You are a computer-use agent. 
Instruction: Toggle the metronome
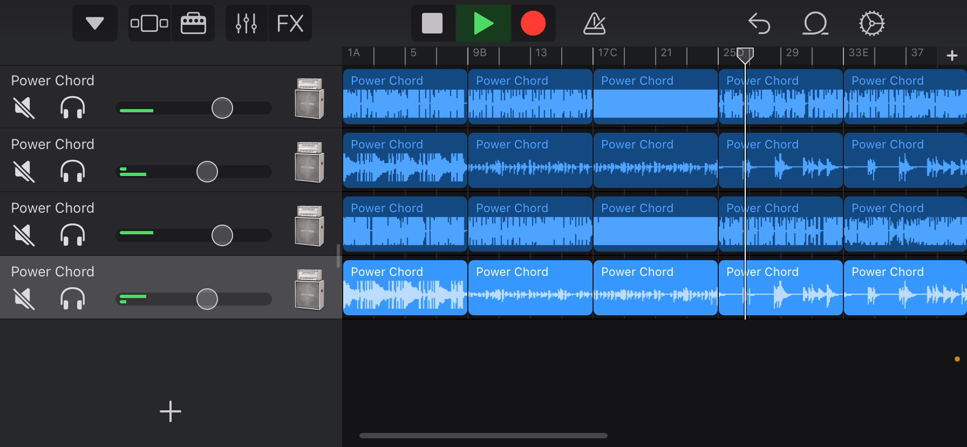click(x=594, y=23)
